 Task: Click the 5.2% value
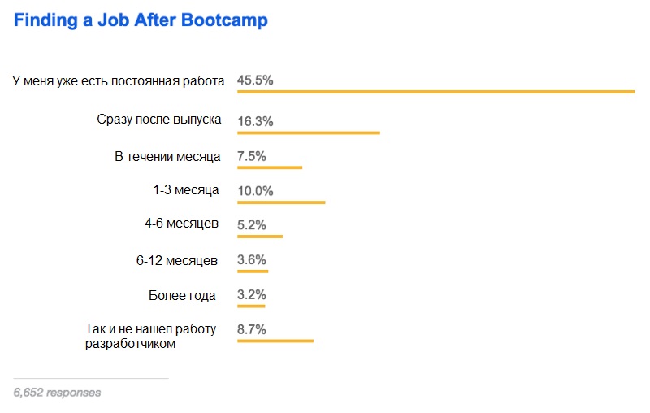pyautogui.click(x=252, y=225)
